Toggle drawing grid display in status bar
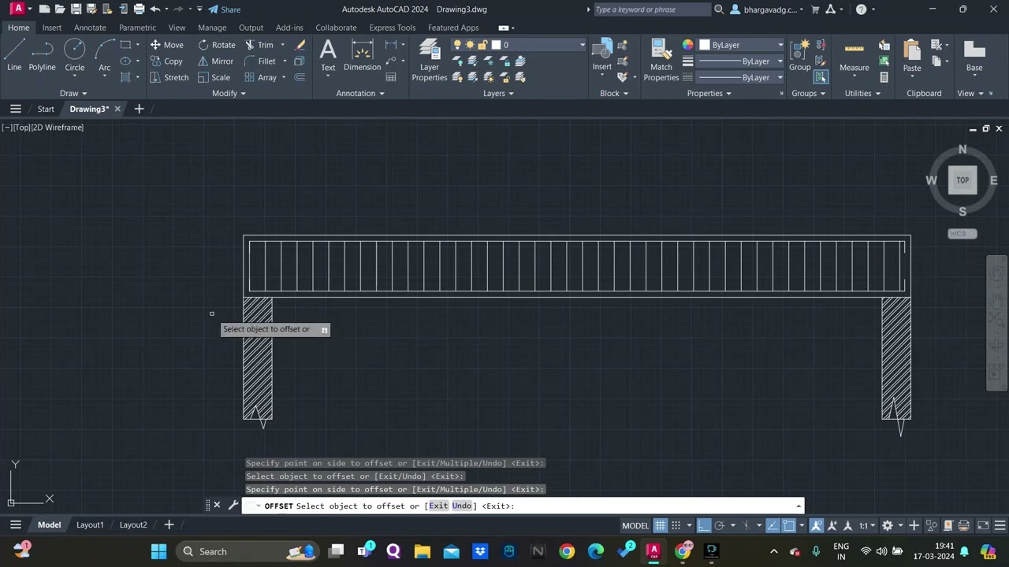Screen dimensions: 1009x567 (x=661, y=525)
